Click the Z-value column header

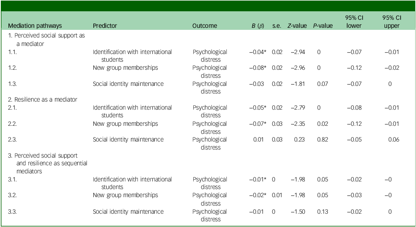tap(296, 26)
